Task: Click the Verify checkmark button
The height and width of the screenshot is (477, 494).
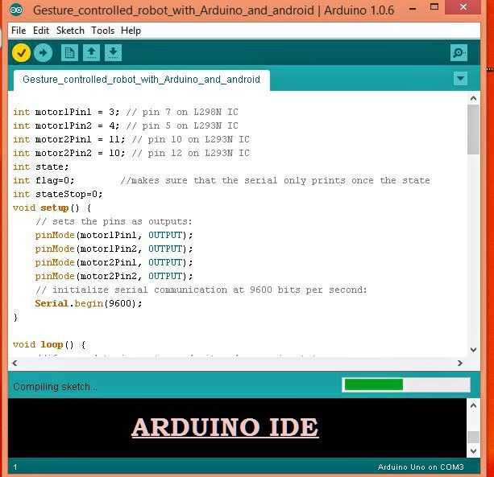Action: [21, 52]
